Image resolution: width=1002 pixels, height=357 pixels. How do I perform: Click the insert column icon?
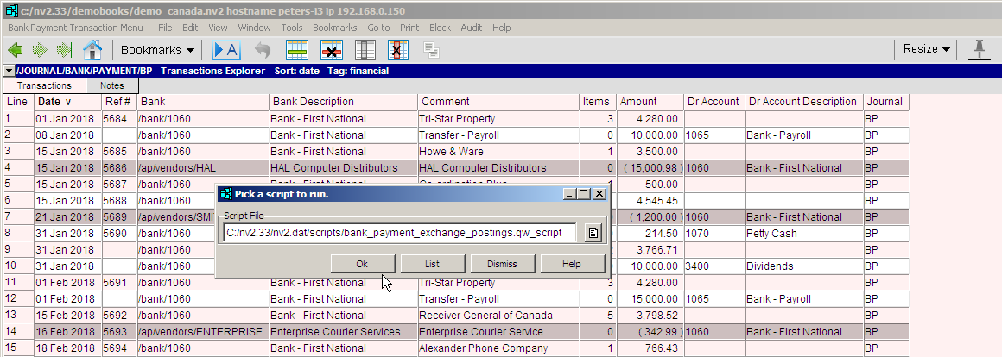[x=365, y=50]
